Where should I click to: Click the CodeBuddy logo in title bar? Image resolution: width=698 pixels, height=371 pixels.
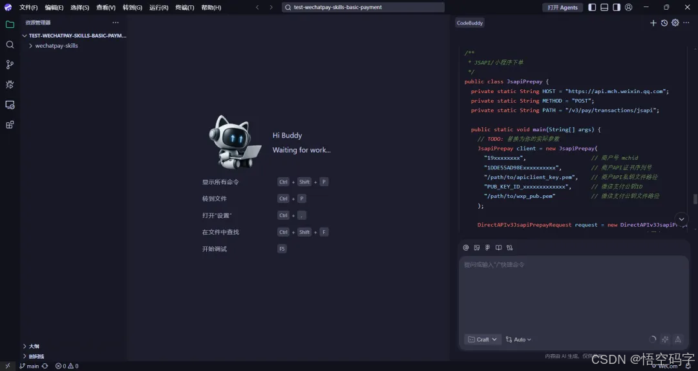(x=8, y=7)
